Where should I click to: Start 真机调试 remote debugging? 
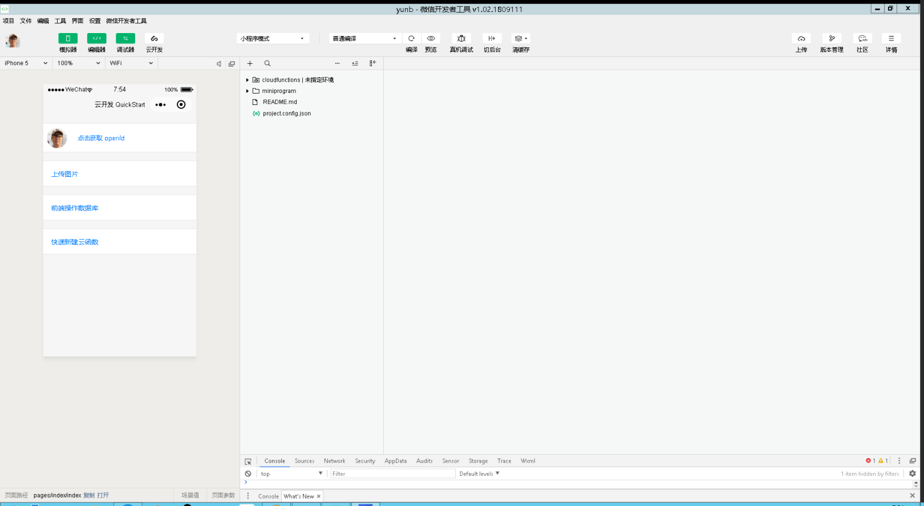[x=461, y=38]
